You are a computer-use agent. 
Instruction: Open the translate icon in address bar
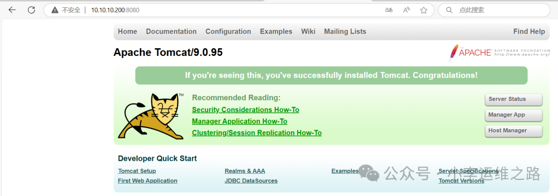pyautogui.click(x=389, y=10)
